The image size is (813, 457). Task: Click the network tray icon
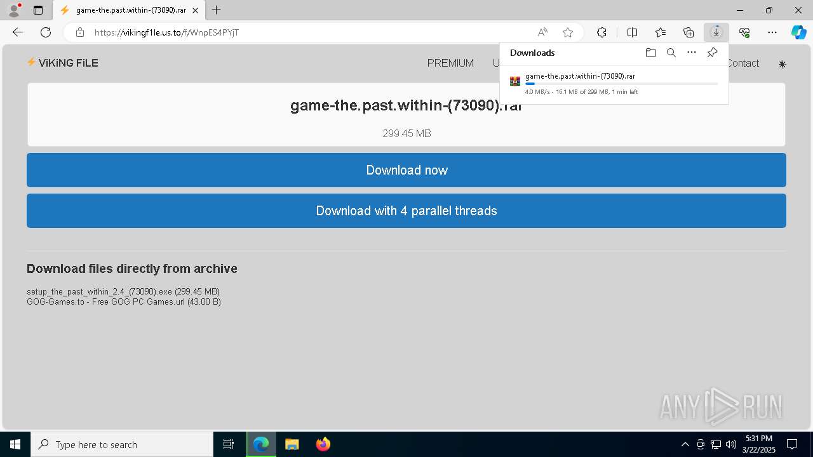tap(716, 444)
